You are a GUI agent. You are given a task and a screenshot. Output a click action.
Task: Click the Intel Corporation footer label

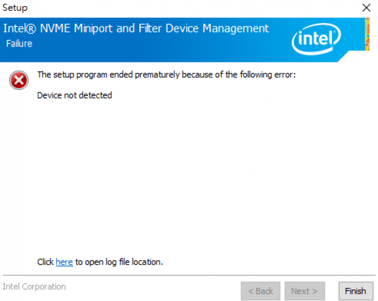(34, 286)
